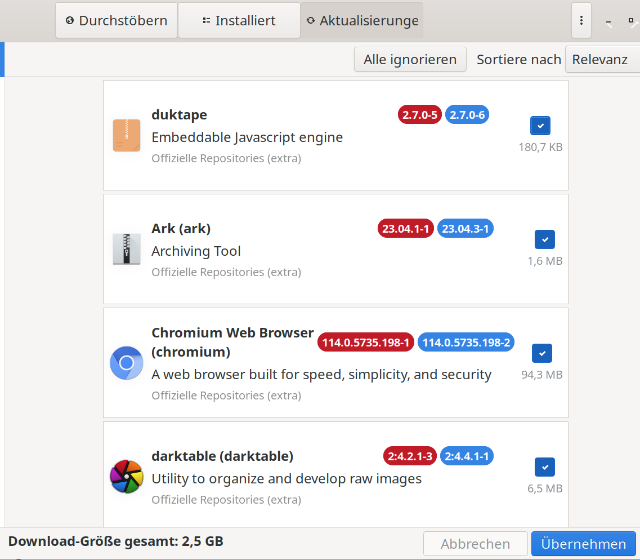Uncheck the Ark update checkbox
Image resolution: width=640 pixels, height=560 pixels.
544,239
